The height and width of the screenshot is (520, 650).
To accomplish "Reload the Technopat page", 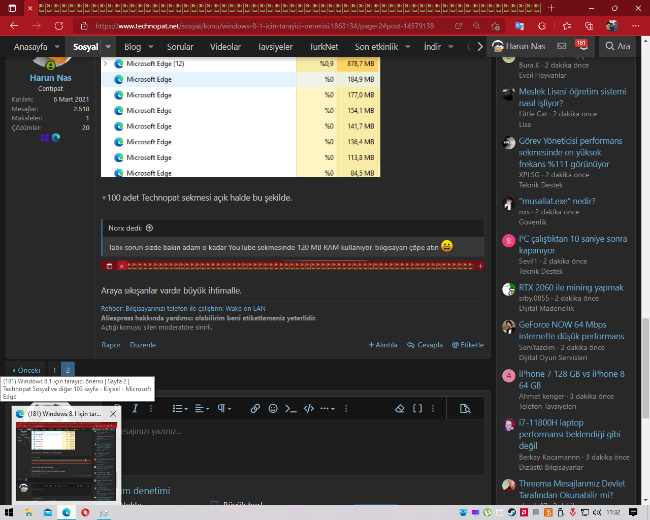I will [x=59, y=26].
